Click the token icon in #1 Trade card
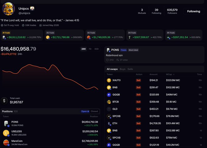This screenshot has height=148, width=207. (4, 37)
